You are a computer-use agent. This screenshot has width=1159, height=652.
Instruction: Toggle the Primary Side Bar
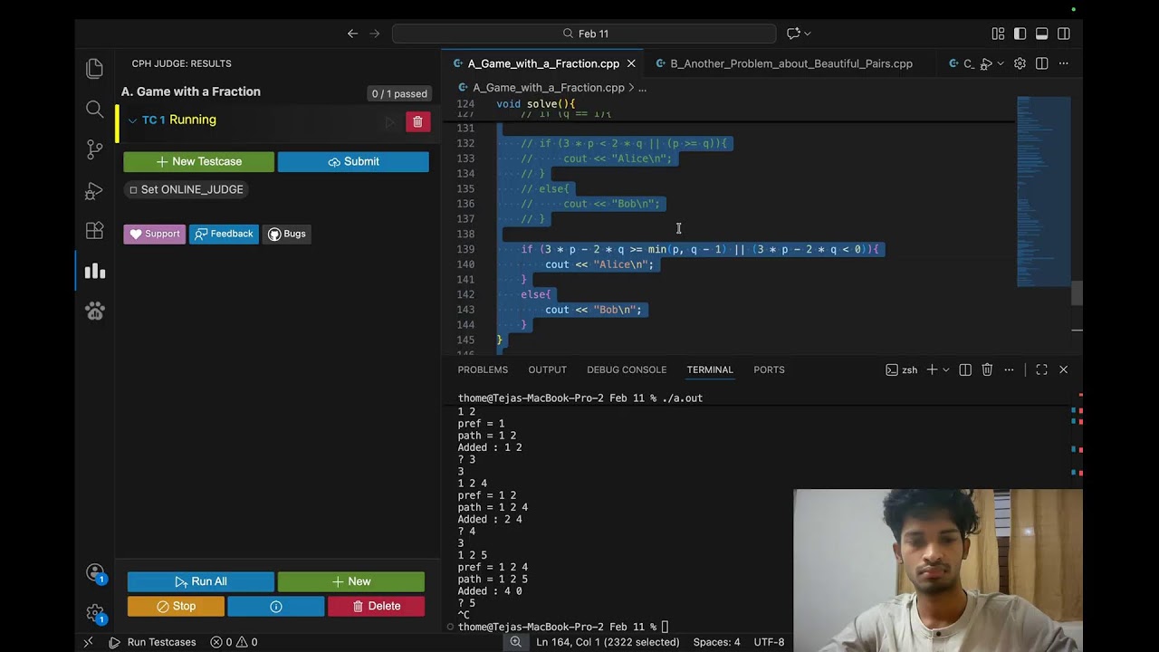tap(1020, 34)
